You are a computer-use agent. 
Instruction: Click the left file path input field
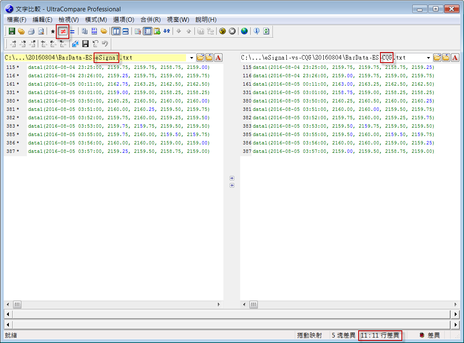95,58
